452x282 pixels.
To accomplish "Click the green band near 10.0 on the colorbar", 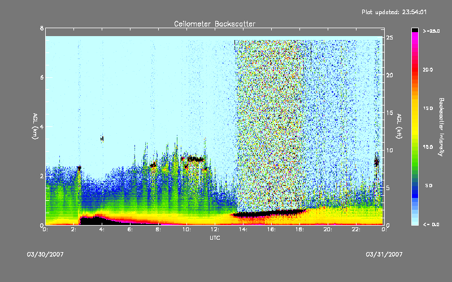I will coord(415,147).
